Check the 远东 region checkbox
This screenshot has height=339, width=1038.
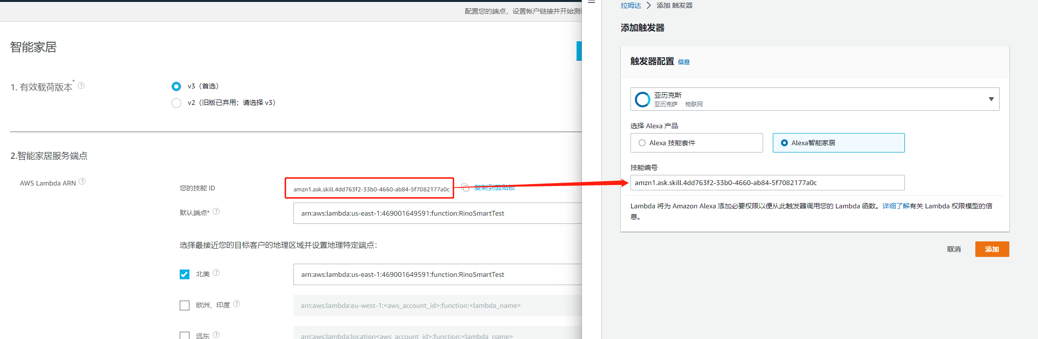click(x=185, y=336)
